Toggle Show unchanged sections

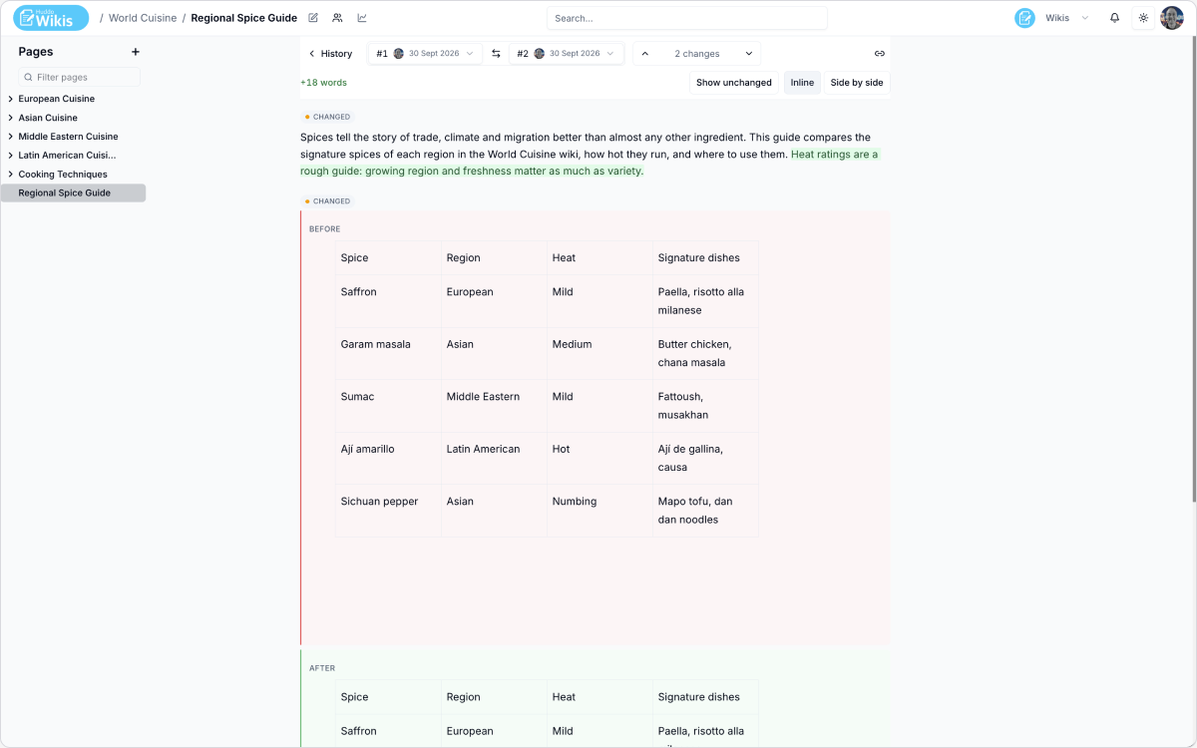pos(734,83)
